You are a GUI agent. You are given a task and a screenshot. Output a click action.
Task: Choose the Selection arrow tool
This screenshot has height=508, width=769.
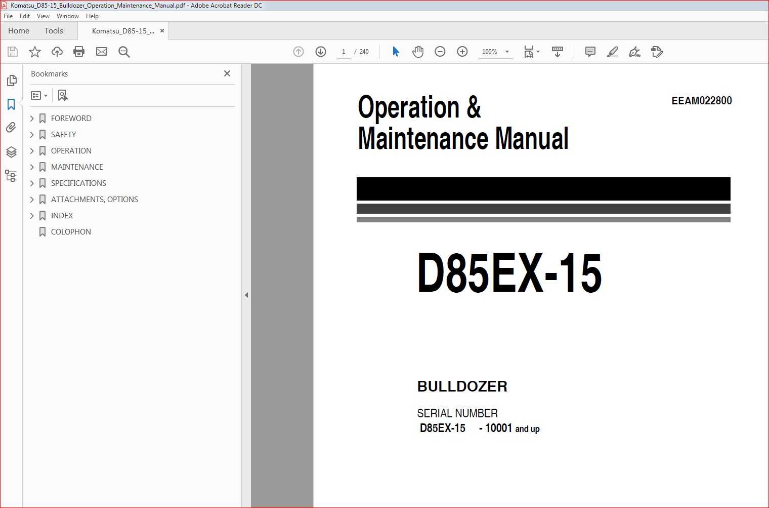pyautogui.click(x=396, y=52)
